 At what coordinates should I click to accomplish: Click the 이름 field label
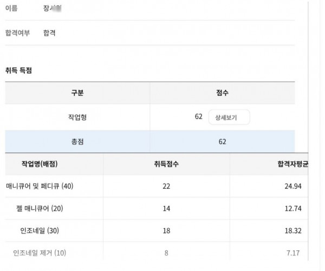[11, 9]
